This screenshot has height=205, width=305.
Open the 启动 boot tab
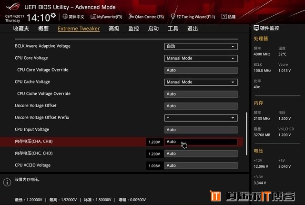[x=153, y=29]
